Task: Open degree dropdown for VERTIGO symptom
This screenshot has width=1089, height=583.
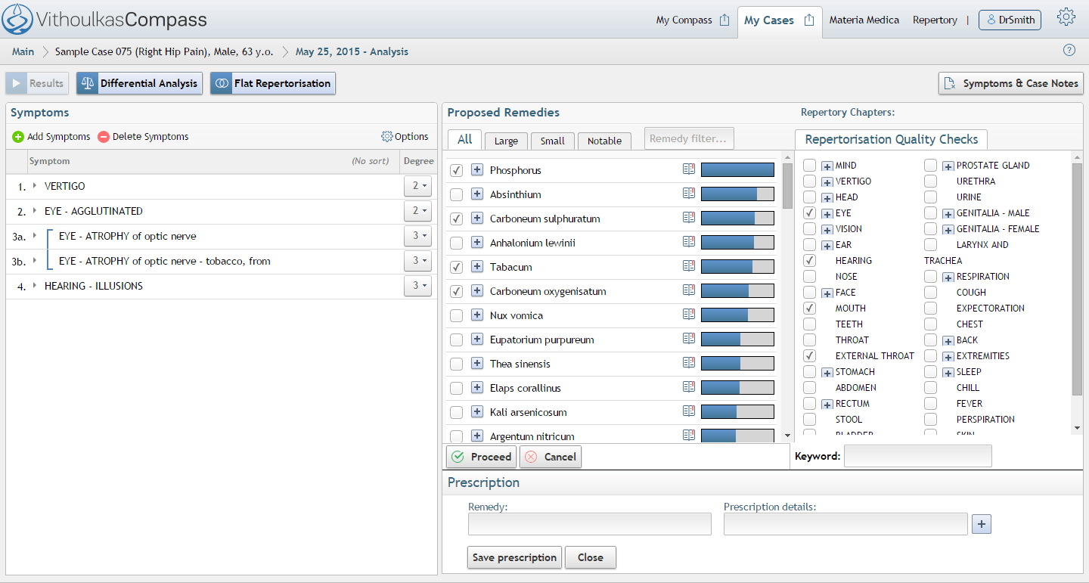Action: tap(418, 186)
